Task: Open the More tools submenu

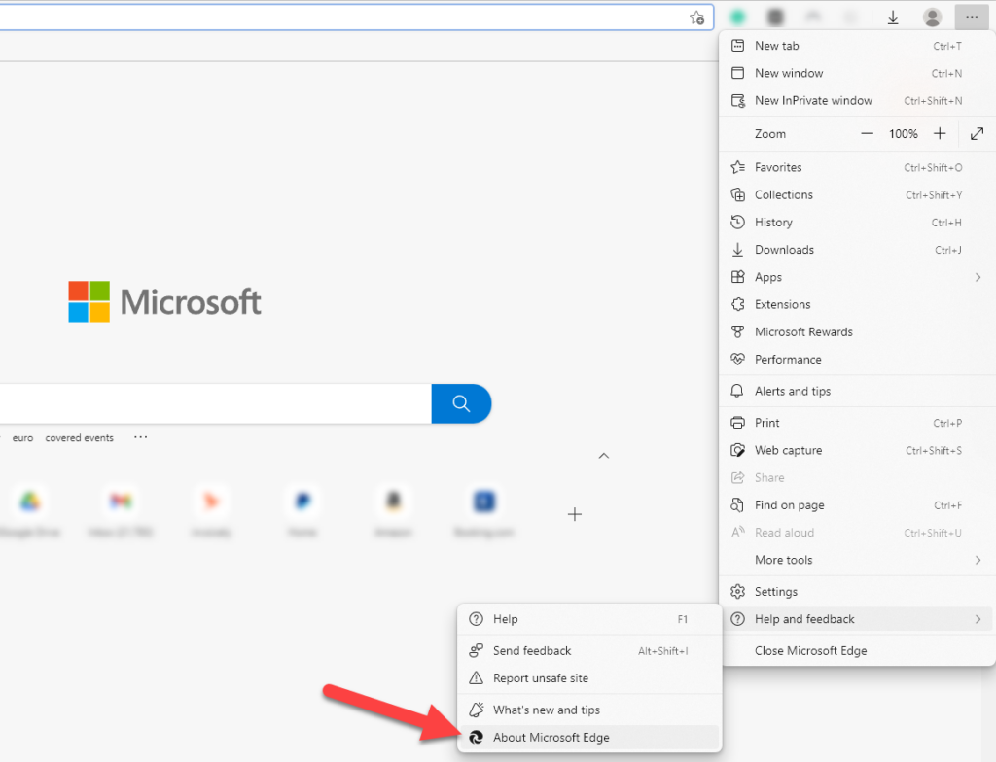Action: 783,560
